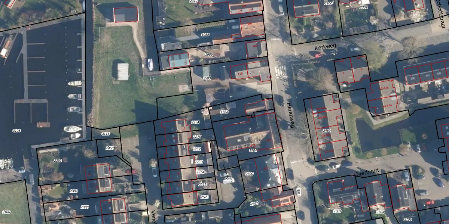Select building address label 44-42a

click(x=384, y=88)
